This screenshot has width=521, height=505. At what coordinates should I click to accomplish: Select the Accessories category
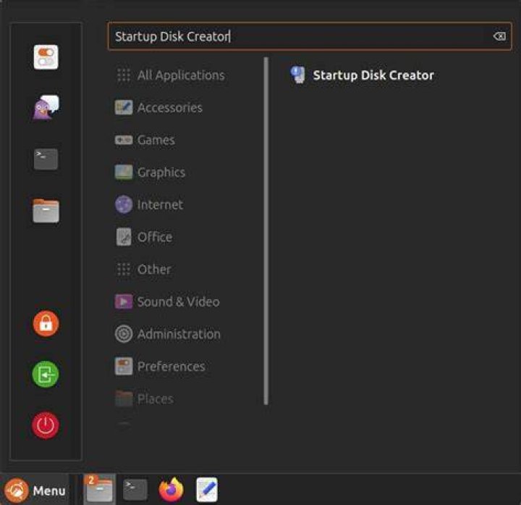(158, 107)
